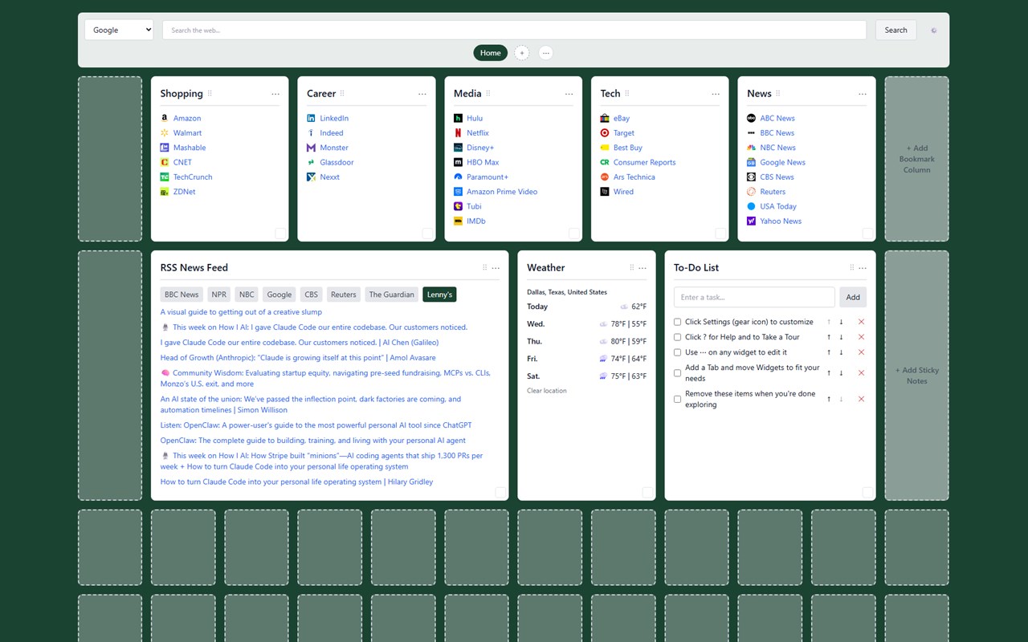The width and height of the screenshot is (1028, 642).
Task: Click the News widget drag handle
Action: point(778,94)
